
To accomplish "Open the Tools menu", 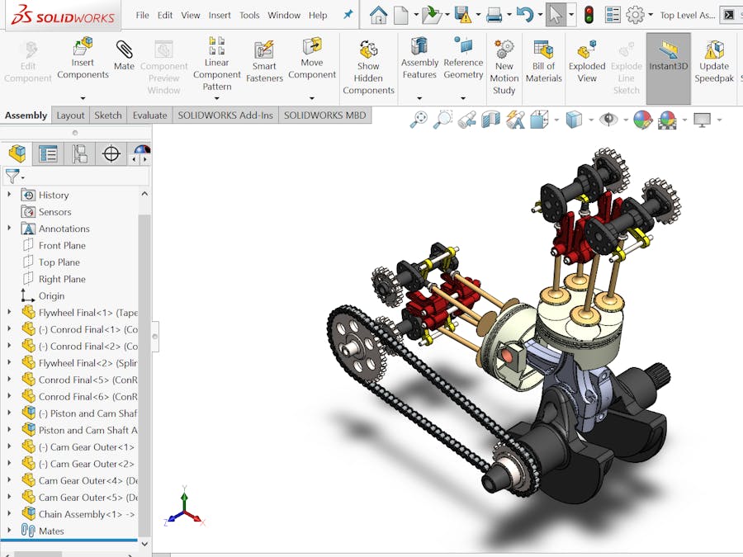I will click(249, 15).
